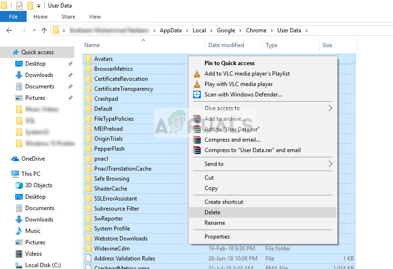Select Delete from the context menu
393x269 pixels.
[212, 212]
